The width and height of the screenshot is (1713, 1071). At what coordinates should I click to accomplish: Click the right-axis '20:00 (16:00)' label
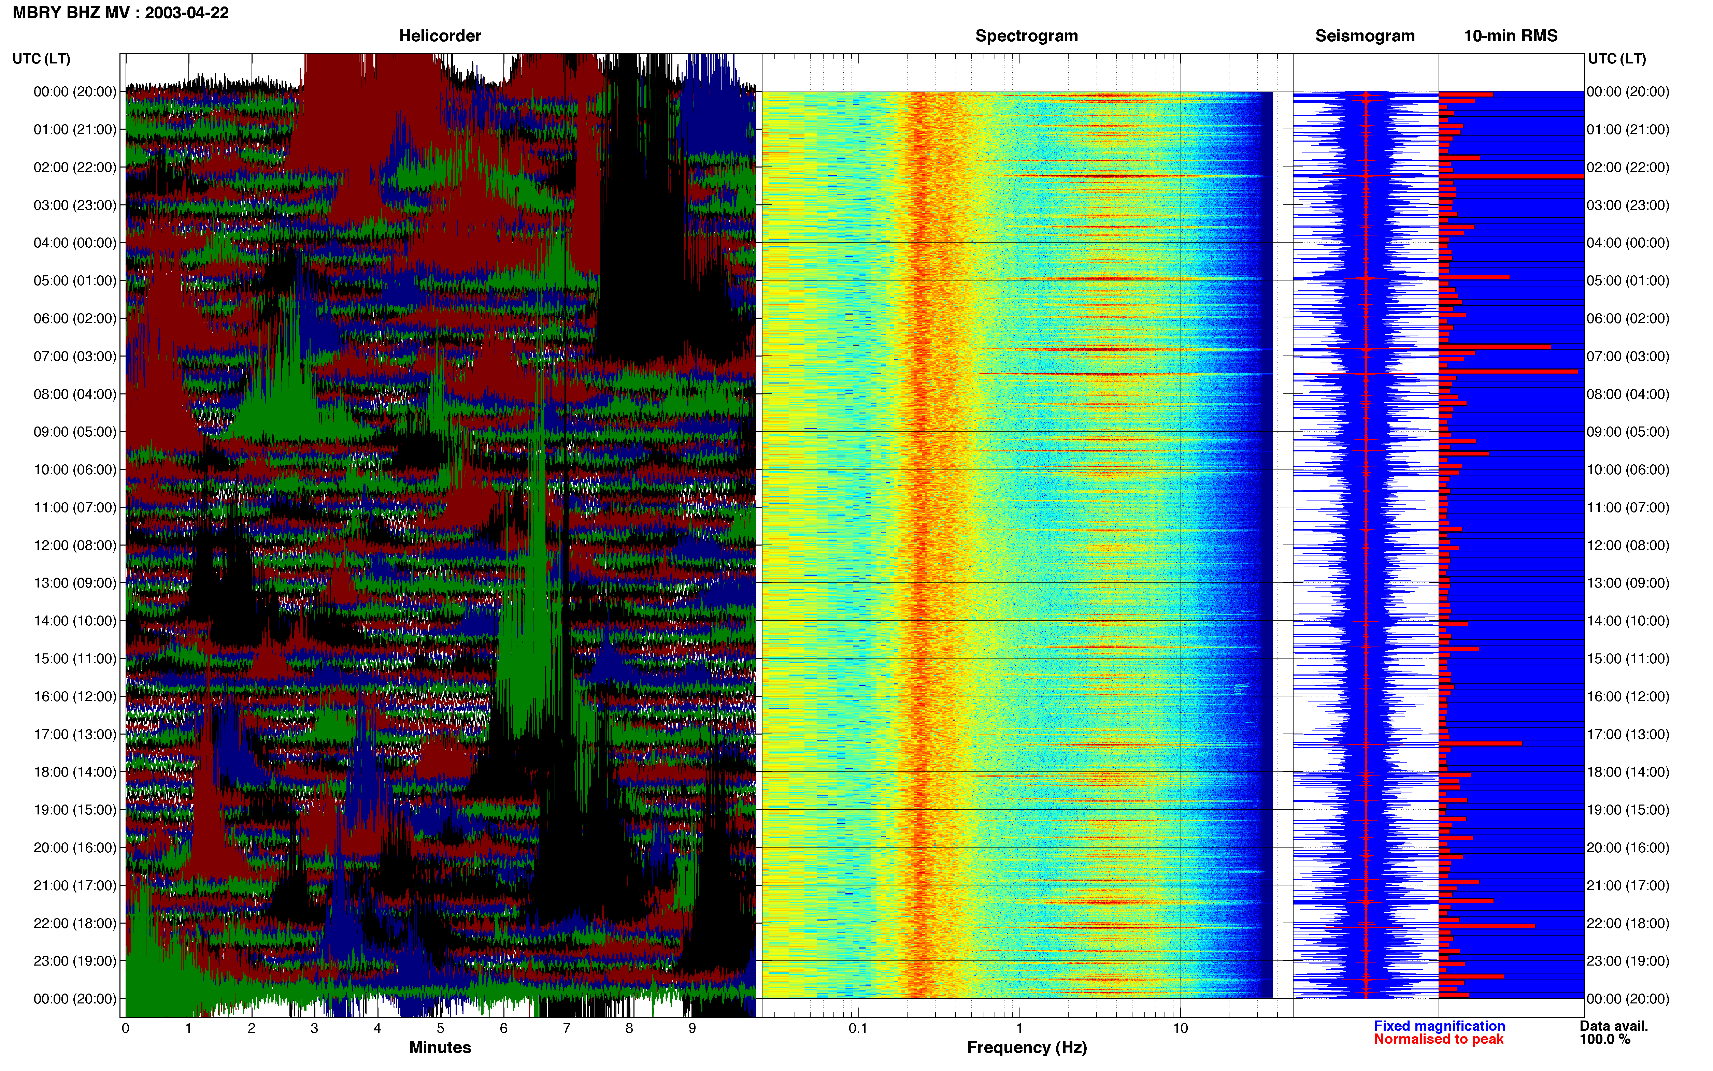[x=1628, y=848]
